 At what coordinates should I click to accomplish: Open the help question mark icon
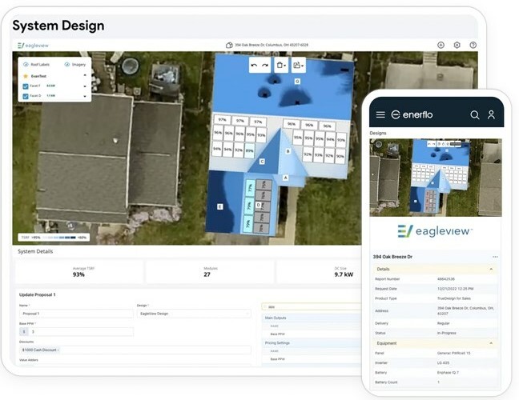click(x=473, y=45)
